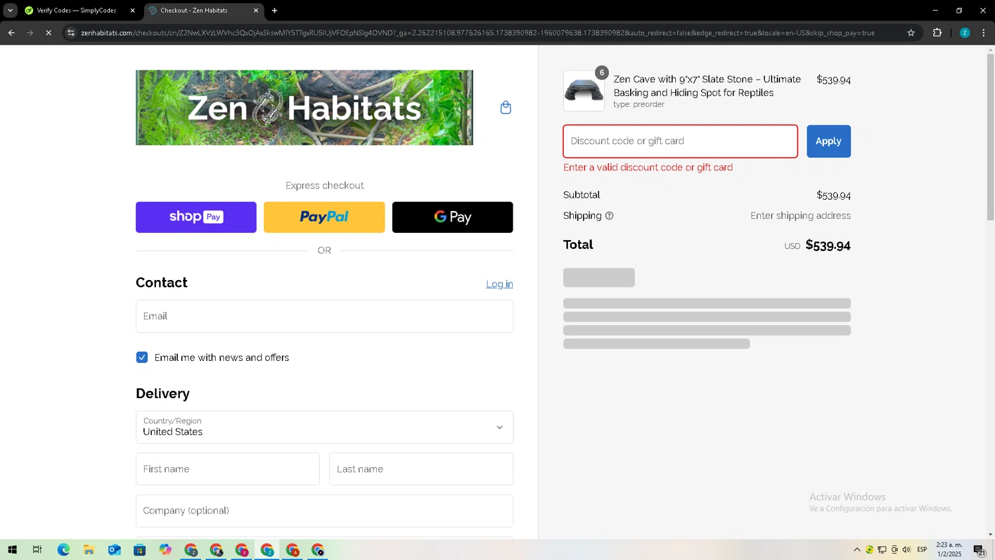The height and width of the screenshot is (560, 995).
Task: Open Outlook from the taskbar
Action: [114, 549]
